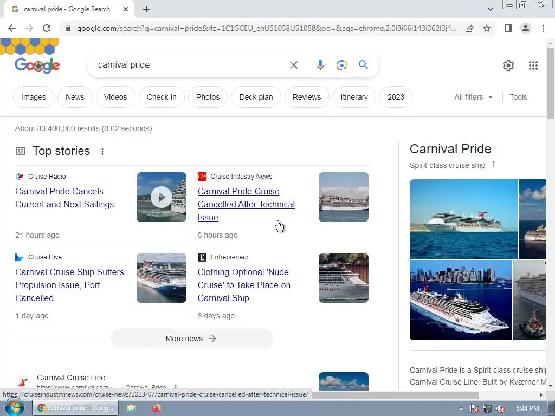Viewport: 555px width, 416px height.
Task: Open the network tray icon
Action: click(x=487, y=408)
